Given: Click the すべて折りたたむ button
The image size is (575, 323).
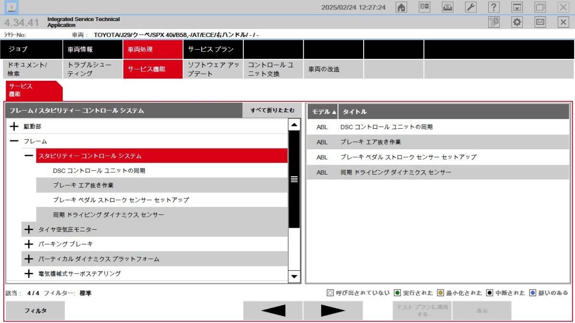Looking at the screenshot, I should [272, 111].
